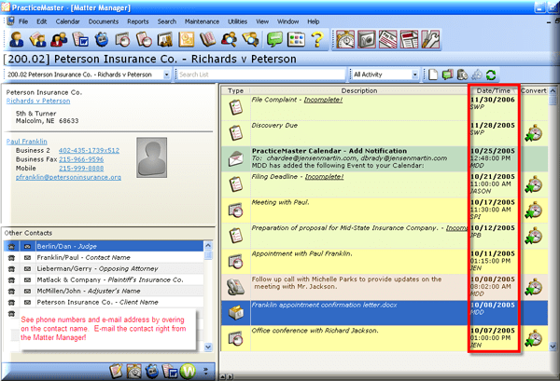Select Franklin appointment confirmation letter.docx row
This screenshot has width=560, height=381.
click(x=384, y=313)
